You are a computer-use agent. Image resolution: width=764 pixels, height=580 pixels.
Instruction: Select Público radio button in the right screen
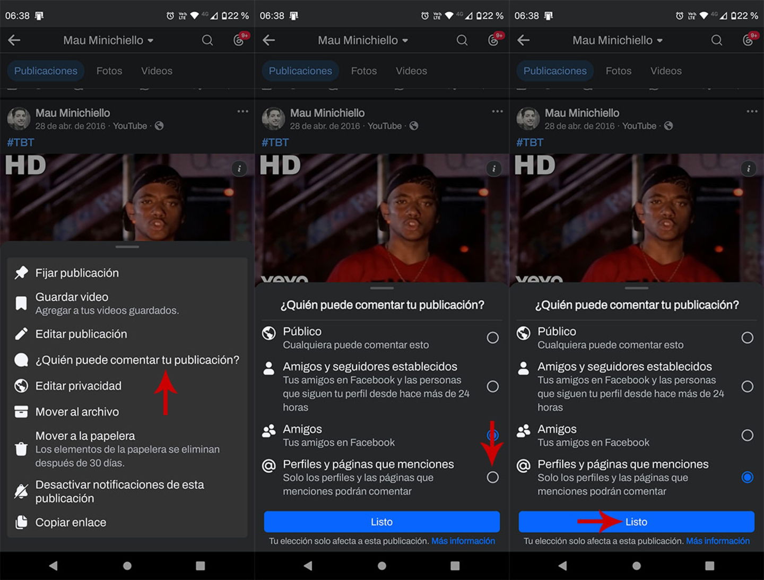[748, 337]
